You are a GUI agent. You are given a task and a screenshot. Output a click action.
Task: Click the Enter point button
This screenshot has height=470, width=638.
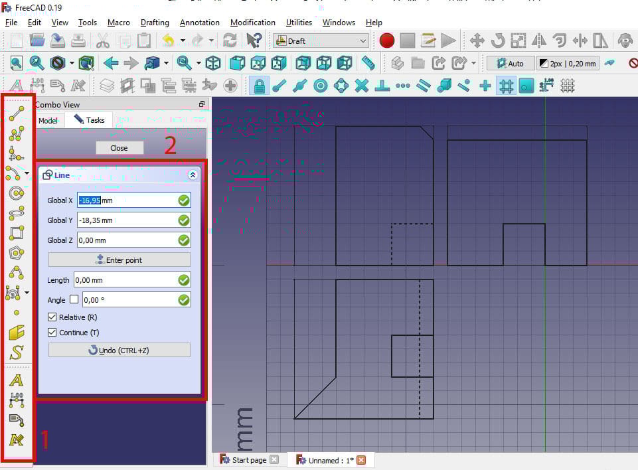[120, 260]
